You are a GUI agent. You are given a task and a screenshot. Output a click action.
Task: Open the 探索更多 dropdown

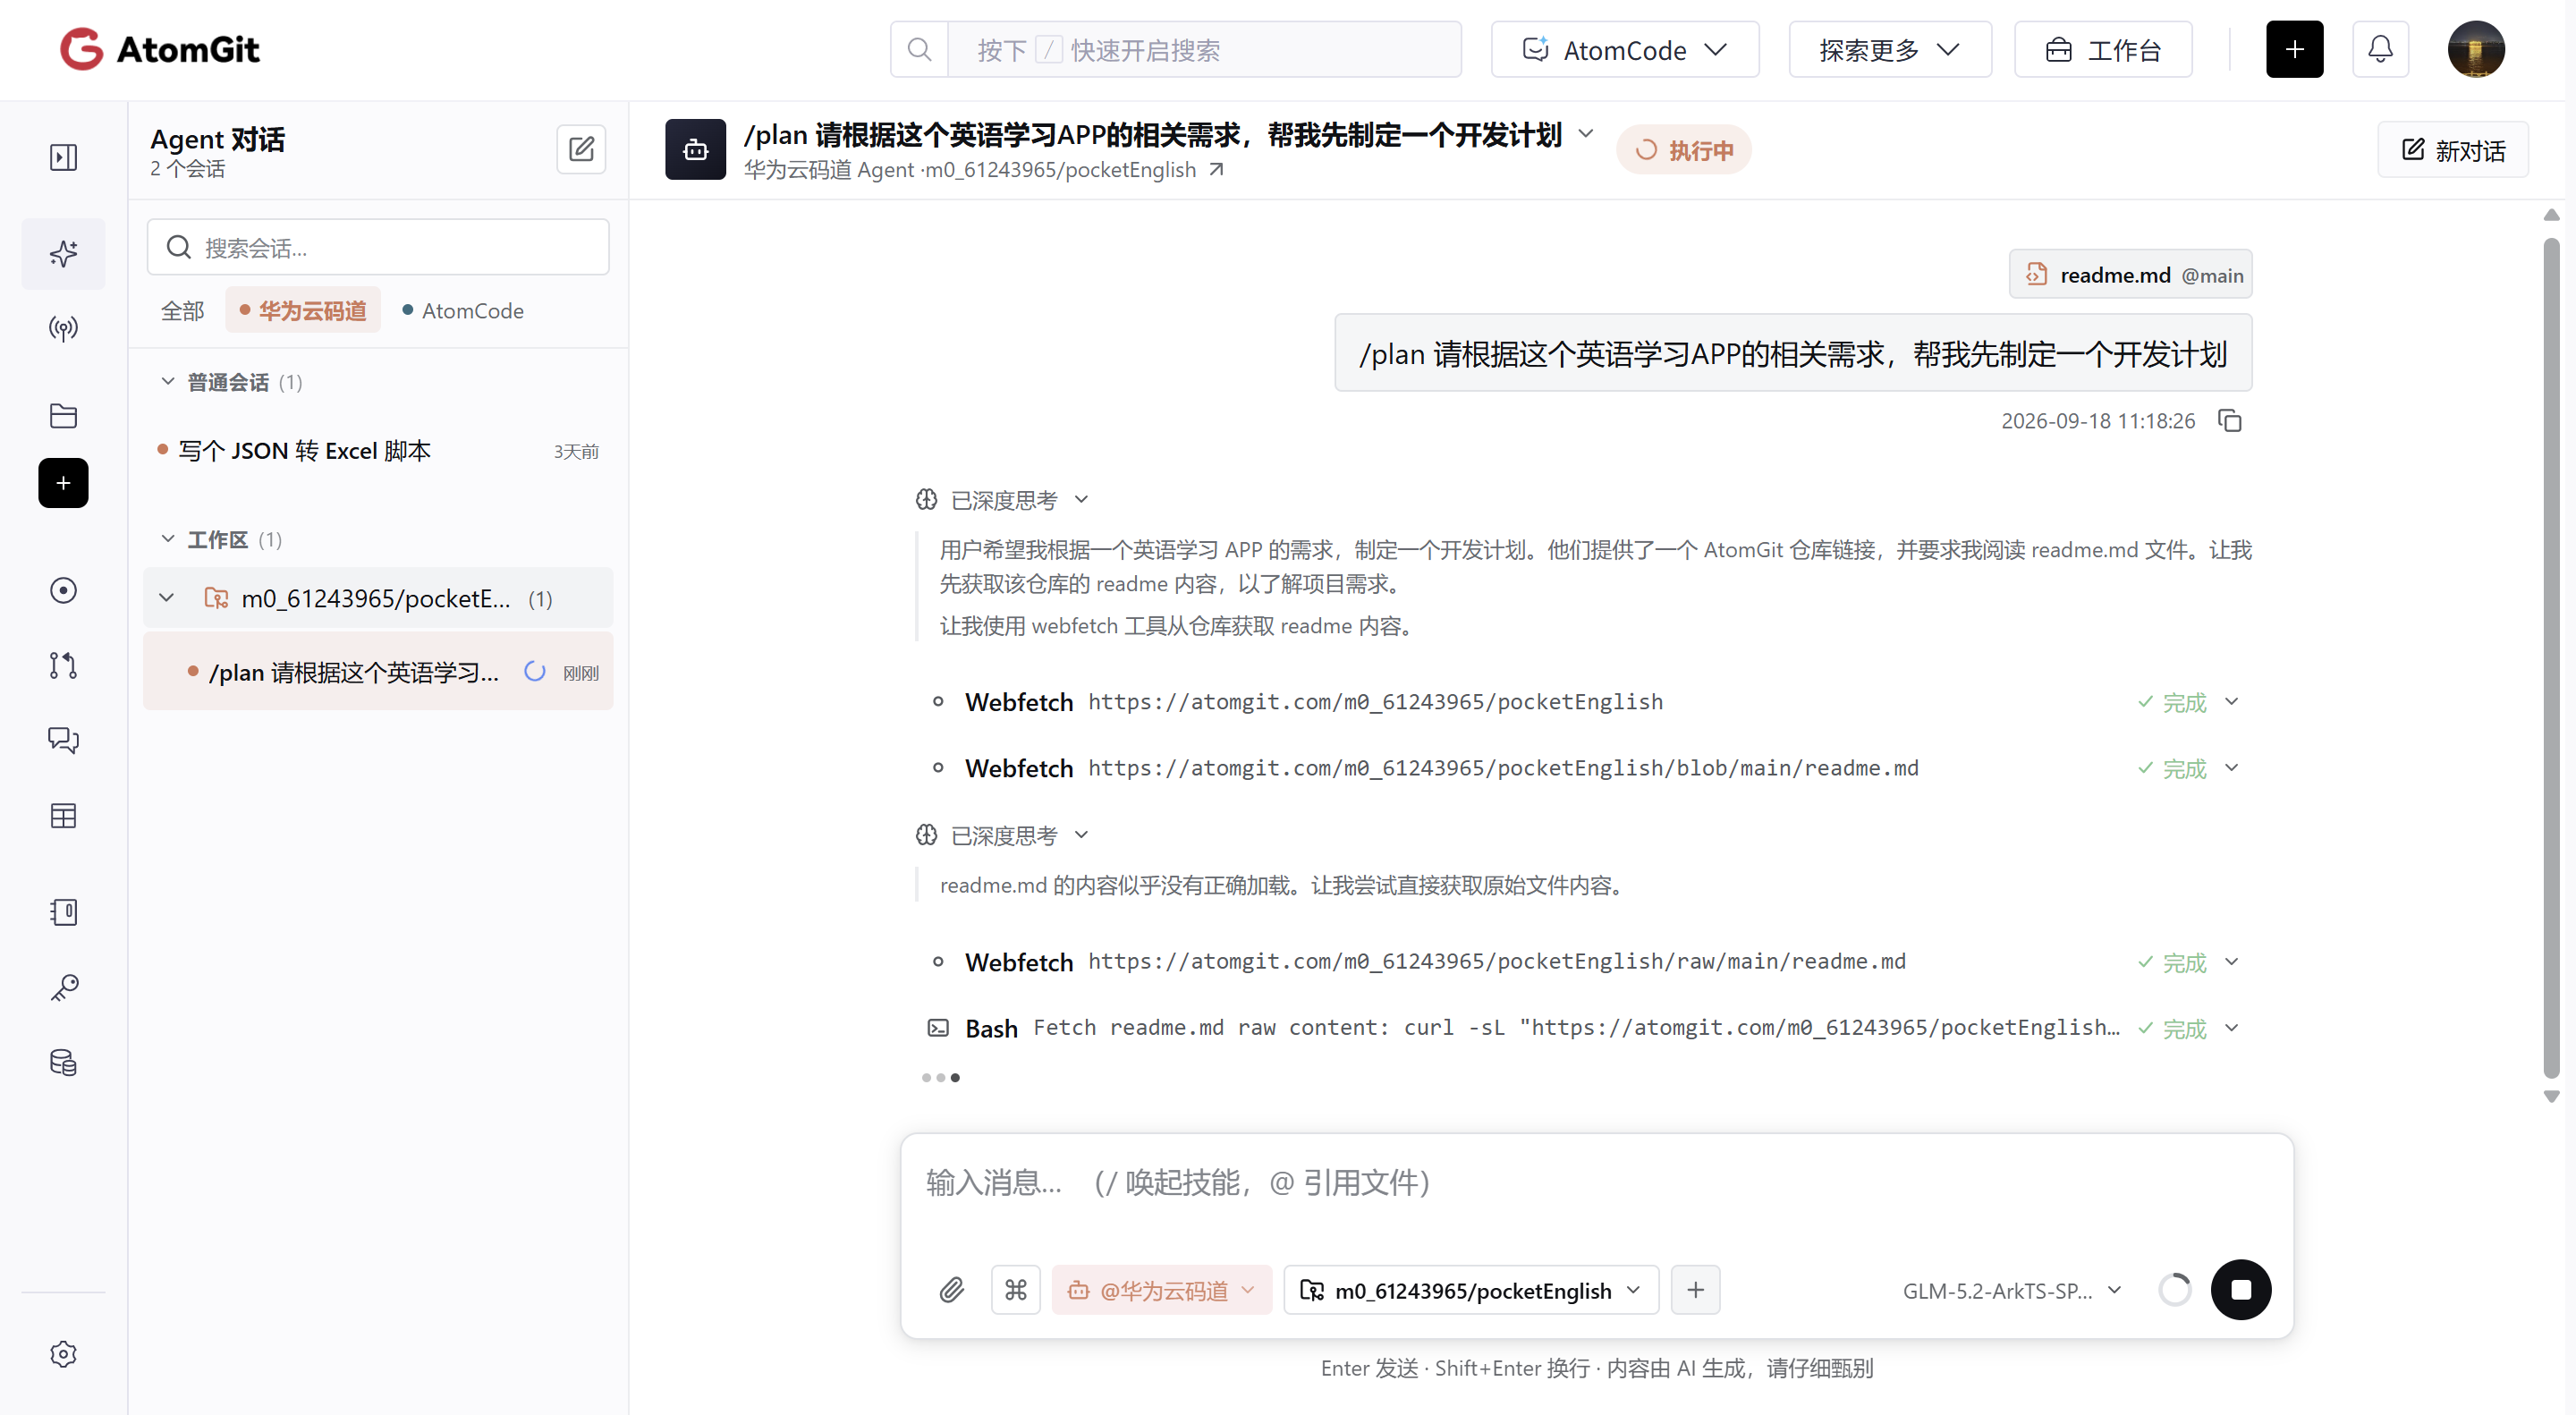[1889, 49]
